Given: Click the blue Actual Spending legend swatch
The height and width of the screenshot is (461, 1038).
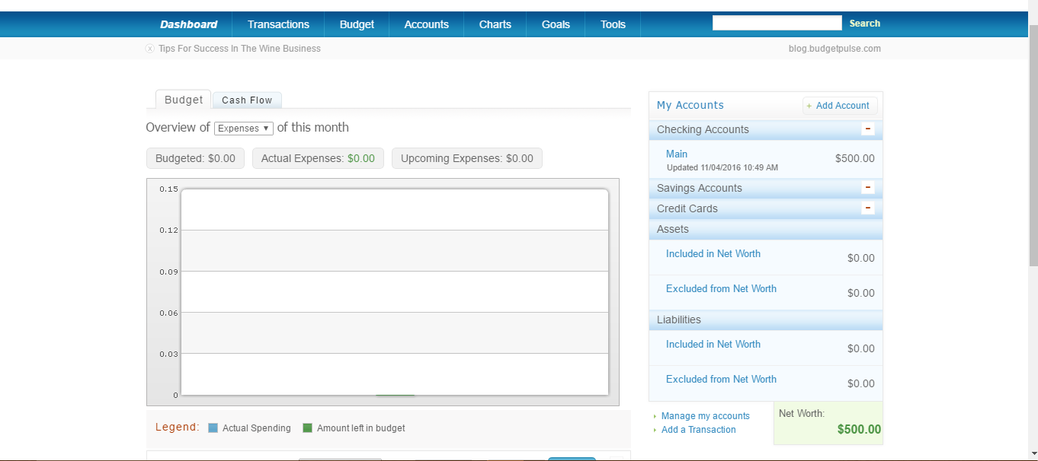Looking at the screenshot, I should point(213,428).
